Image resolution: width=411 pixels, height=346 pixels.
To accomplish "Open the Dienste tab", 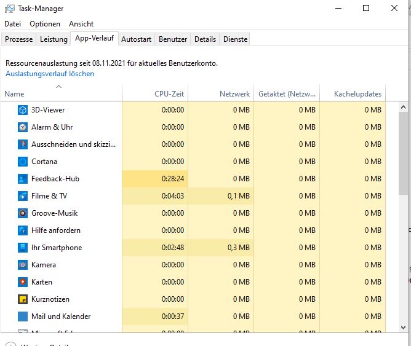I will click(x=235, y=39).
